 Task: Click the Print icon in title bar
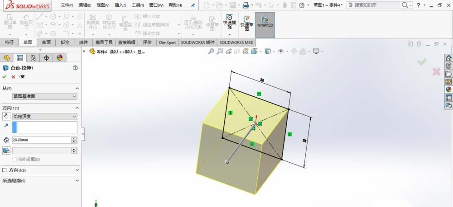[x=246, y=5]
